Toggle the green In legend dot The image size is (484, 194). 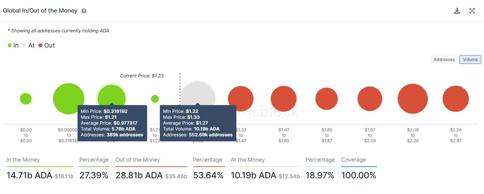pyautogui.click(x=10, y=46)
